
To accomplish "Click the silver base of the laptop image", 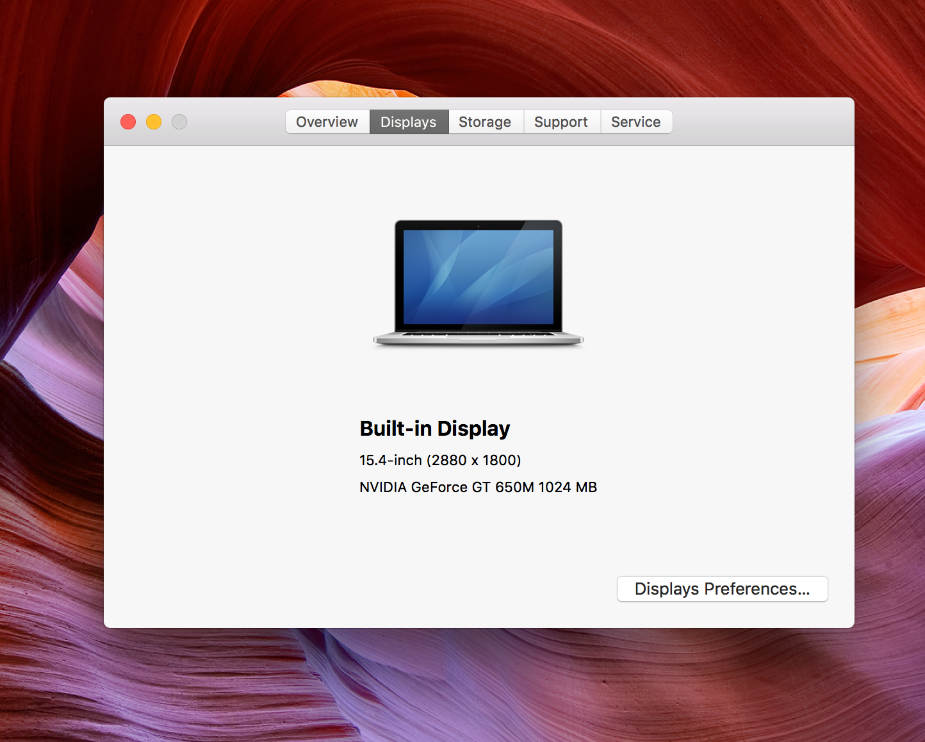I will [478, 339].
